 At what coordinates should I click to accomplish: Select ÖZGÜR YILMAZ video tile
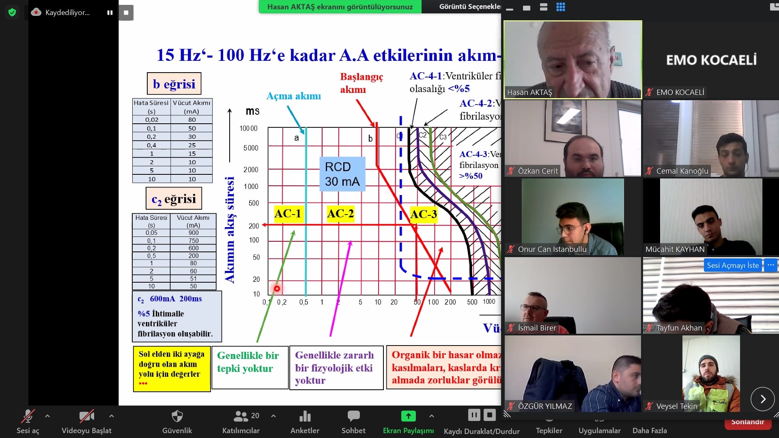click(573, 374)
